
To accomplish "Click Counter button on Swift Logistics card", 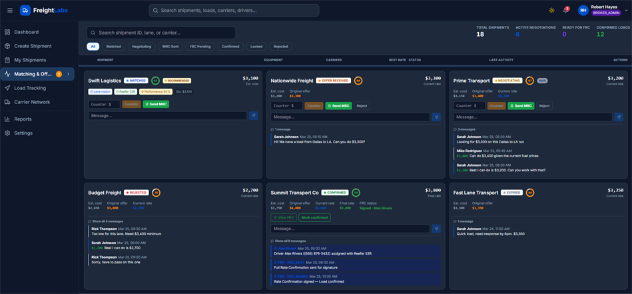I will click(x=131, y=104).
